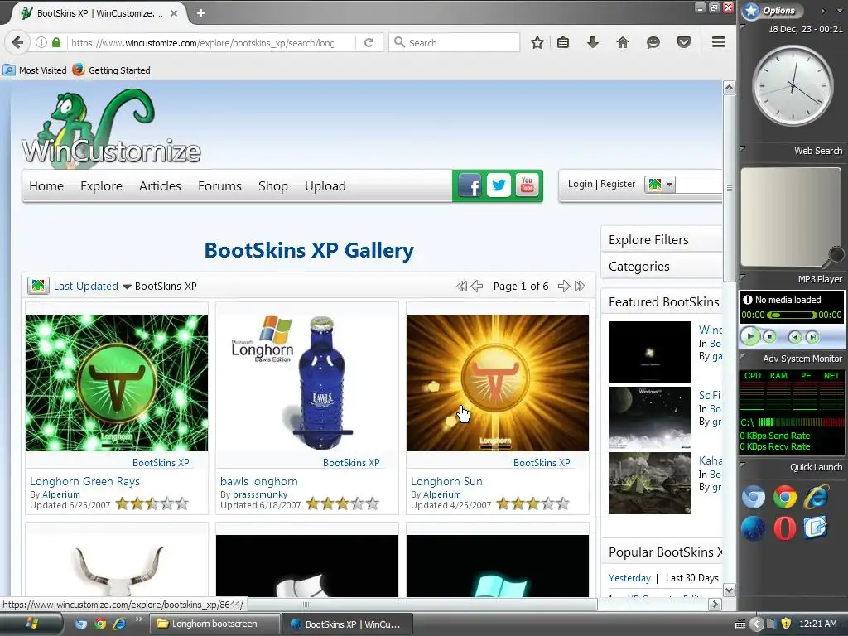This screenshot has height=636, width=848.
Task: Switch to Longhorn bootscreen taskbar window
Action: click(x=214, y=624)
